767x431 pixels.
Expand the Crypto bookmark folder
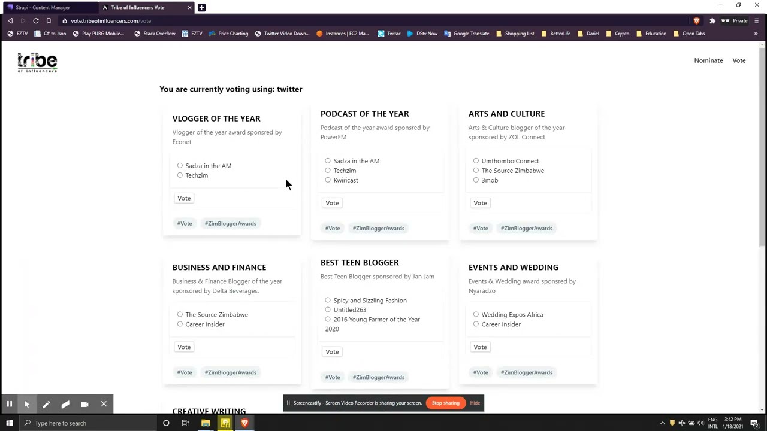tap(617, 34)
